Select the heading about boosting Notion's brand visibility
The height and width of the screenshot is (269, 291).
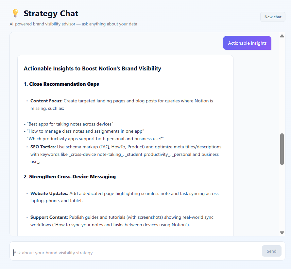[92, 68]
